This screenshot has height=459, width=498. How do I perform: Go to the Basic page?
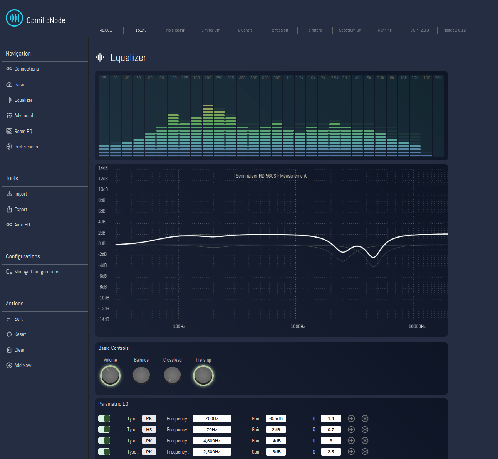(x=20, y=84)
